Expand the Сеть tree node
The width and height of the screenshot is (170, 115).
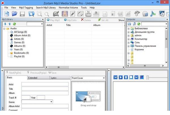click(x=129, y=43)
